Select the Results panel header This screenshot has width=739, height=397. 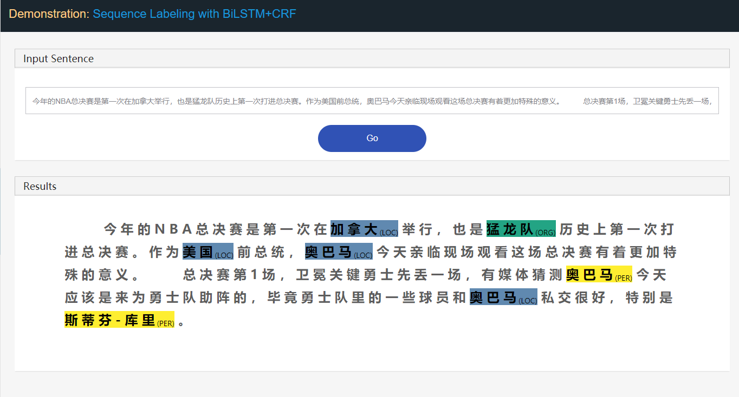(40, 186)
